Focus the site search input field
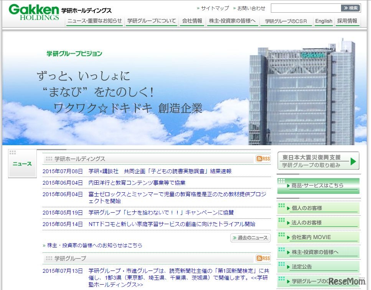Screen dimensions: 371x290 pyautogui.click(x=306, y=8)
